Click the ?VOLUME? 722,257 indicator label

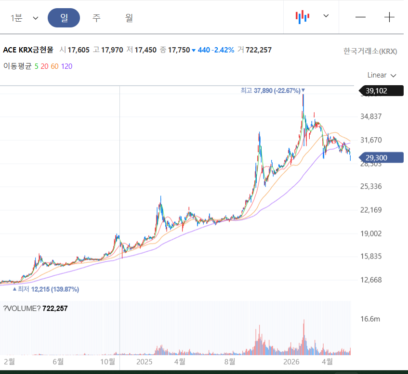(35, 309)
